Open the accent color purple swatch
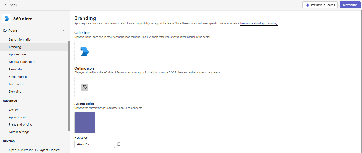Screen dimensions: 362x153 (x=85, y=123)
